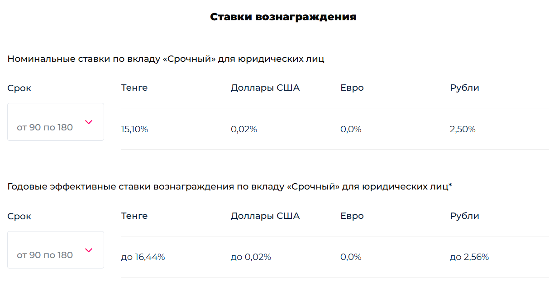The width and height of the screenshot is (549, 287).
Task: Click the 'Евро' header in effective rates table
Action: click(352, 216)
